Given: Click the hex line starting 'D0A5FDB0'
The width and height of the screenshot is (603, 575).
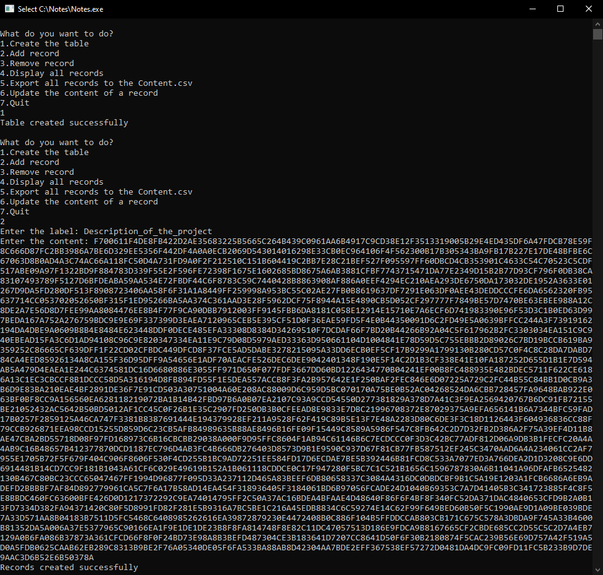Looking at the screenshot, I should point(296,548).
